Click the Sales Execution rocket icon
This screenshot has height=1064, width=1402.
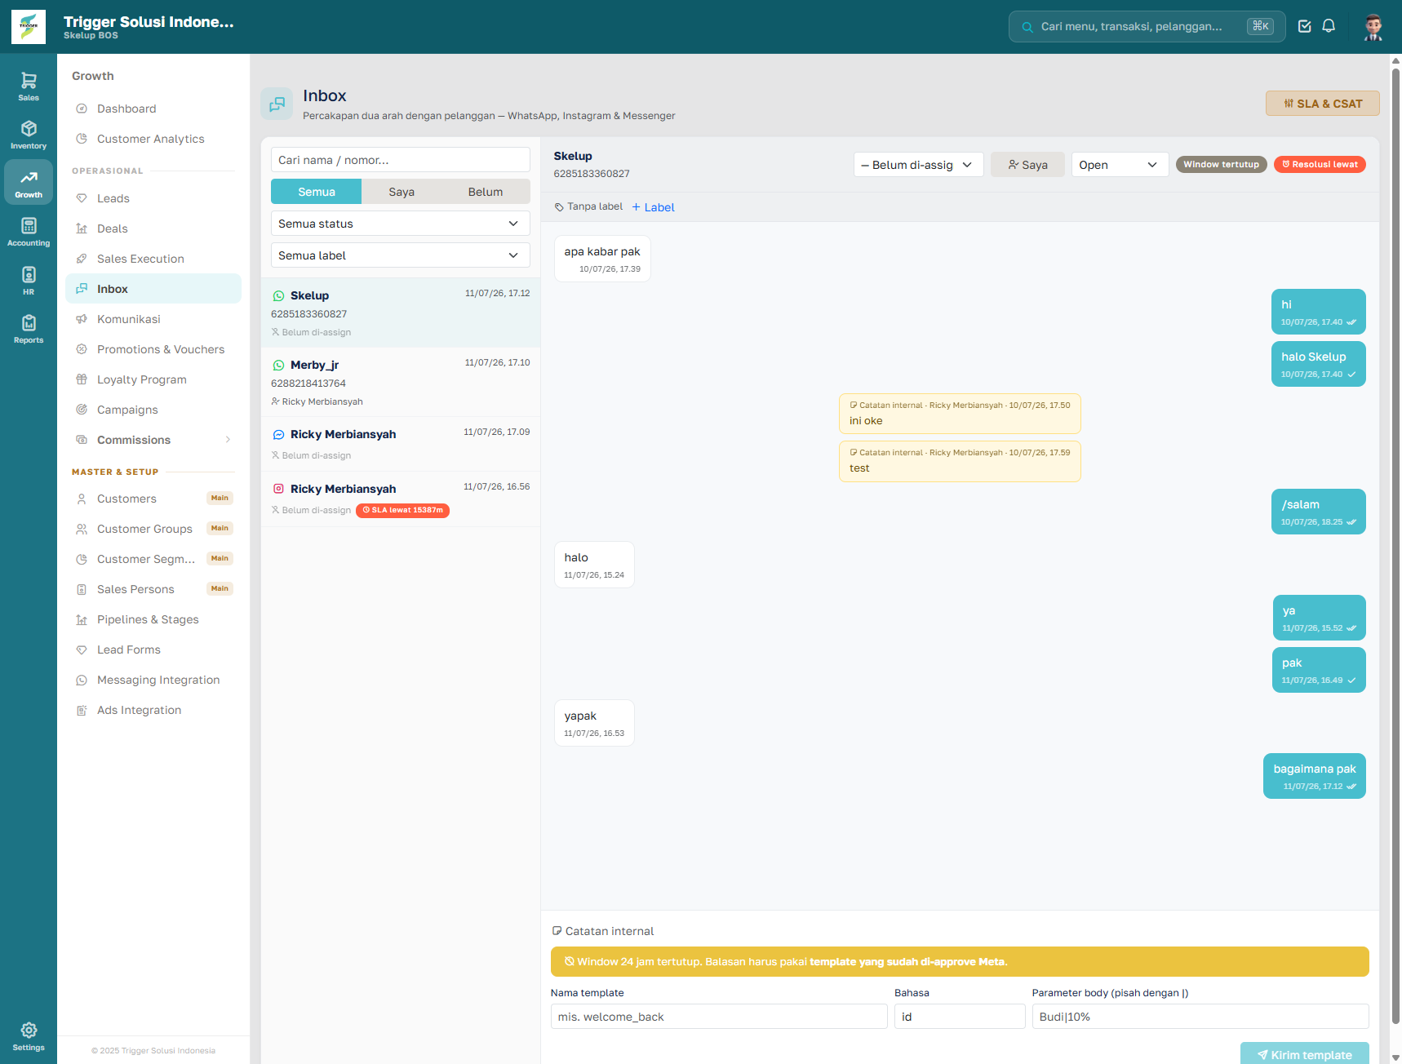tap(82, 259)
